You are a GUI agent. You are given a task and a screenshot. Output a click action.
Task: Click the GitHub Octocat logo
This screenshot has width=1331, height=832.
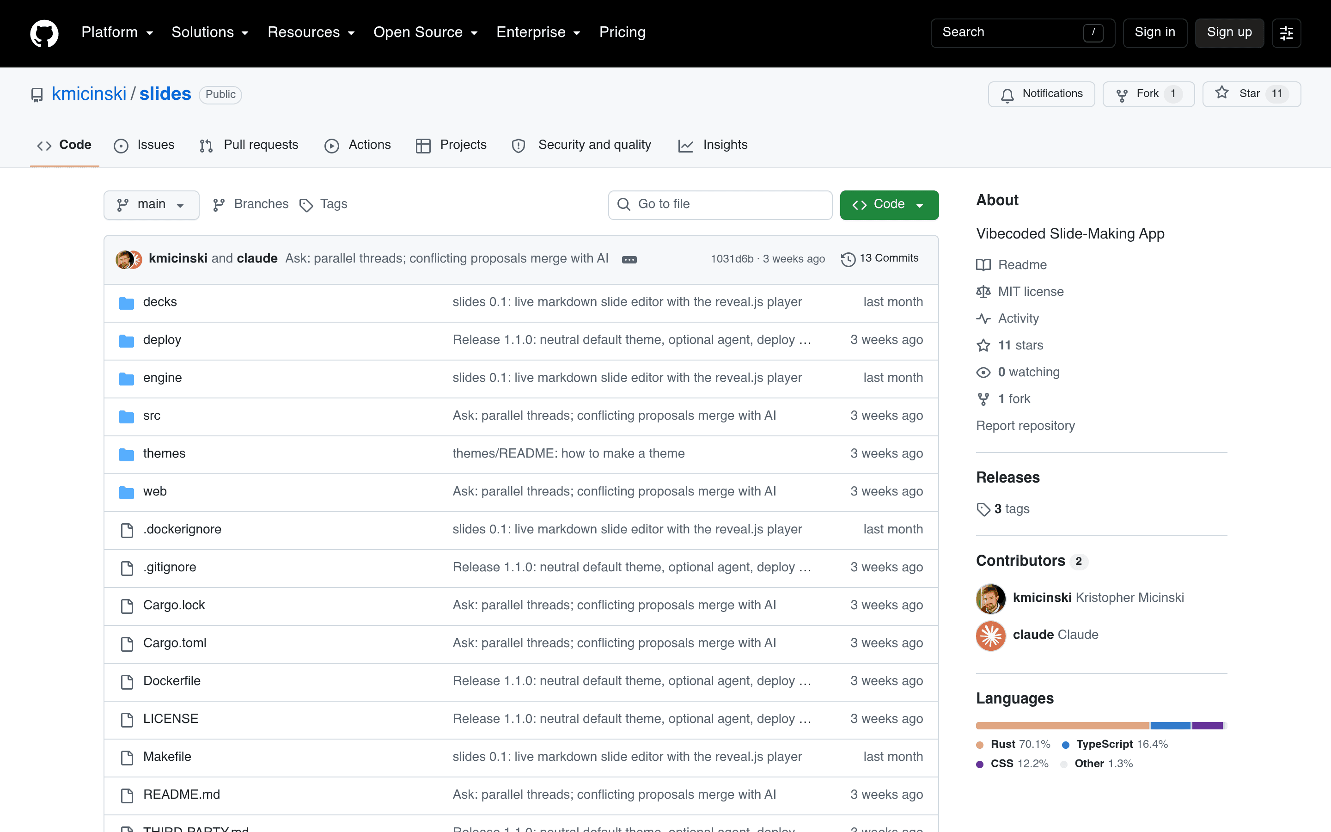pyautogui.click(x=44, y=33)
